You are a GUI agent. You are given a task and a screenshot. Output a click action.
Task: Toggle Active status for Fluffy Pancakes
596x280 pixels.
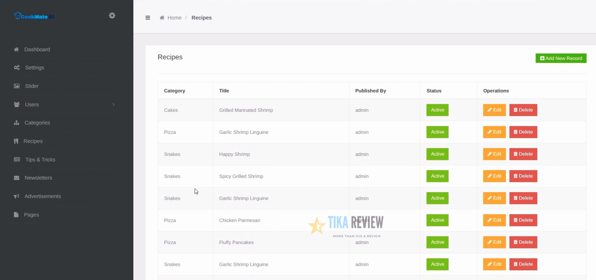pos(437,242)
